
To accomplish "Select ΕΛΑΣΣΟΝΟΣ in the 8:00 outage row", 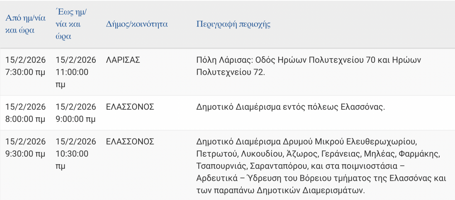I will pyautogui.click(x=130, y=107).
